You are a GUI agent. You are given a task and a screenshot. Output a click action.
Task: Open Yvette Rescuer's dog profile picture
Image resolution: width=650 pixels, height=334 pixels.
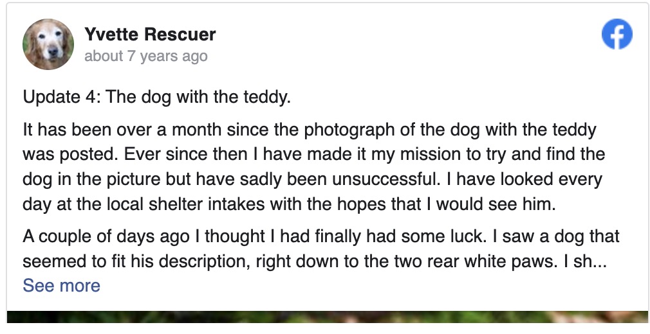(x=48, y=44)
